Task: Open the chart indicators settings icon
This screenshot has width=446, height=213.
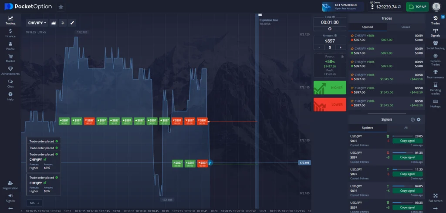Action: pos(63,23)
